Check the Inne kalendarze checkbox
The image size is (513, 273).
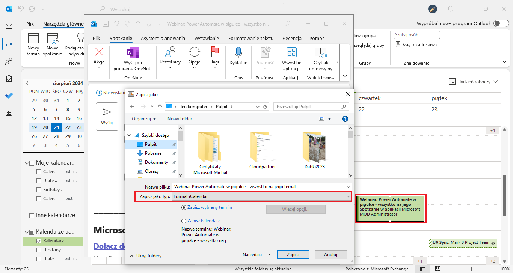[x=32, y=216]
